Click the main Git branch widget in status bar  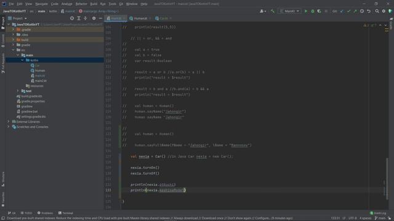[380, 219]
